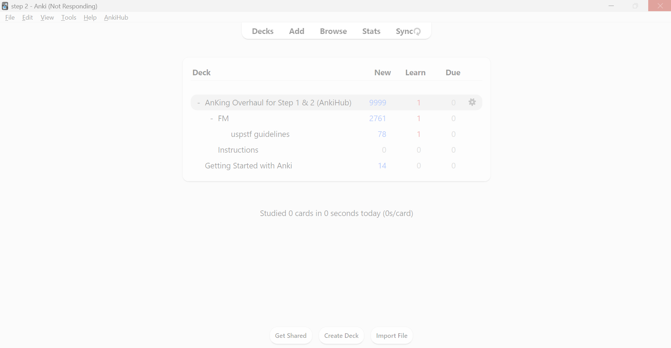This screenshot has height=348, width=671.
Task: Click Add to create a card
Action: (x=297, y=31)
